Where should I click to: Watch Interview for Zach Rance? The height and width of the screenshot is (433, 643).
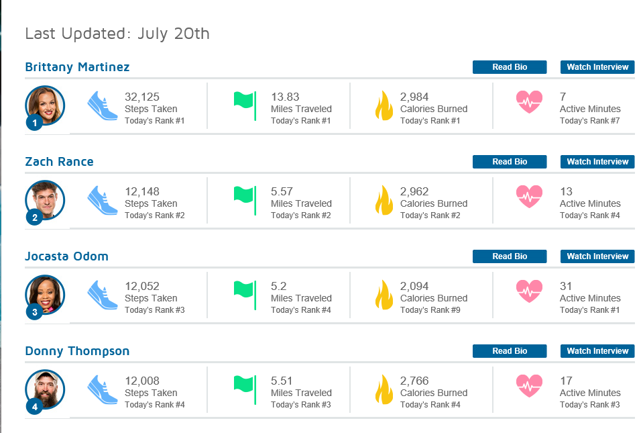pyautogui.click(x=597, y=162)
